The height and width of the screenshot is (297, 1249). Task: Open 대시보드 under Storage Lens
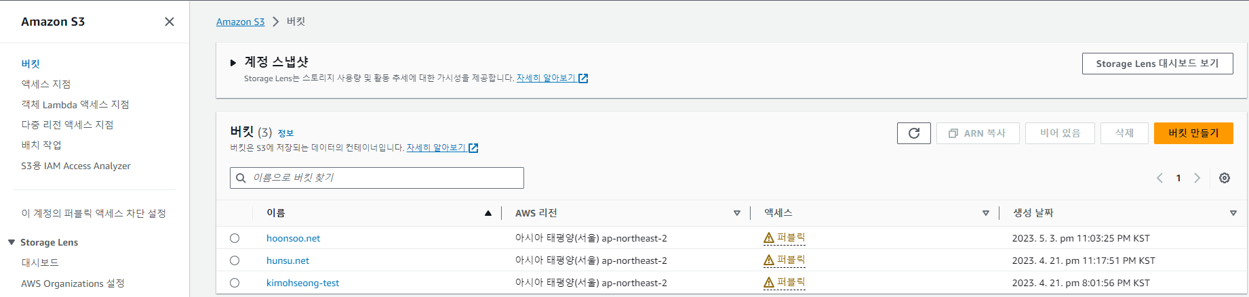pyautogui.click(x=40, y=262)
